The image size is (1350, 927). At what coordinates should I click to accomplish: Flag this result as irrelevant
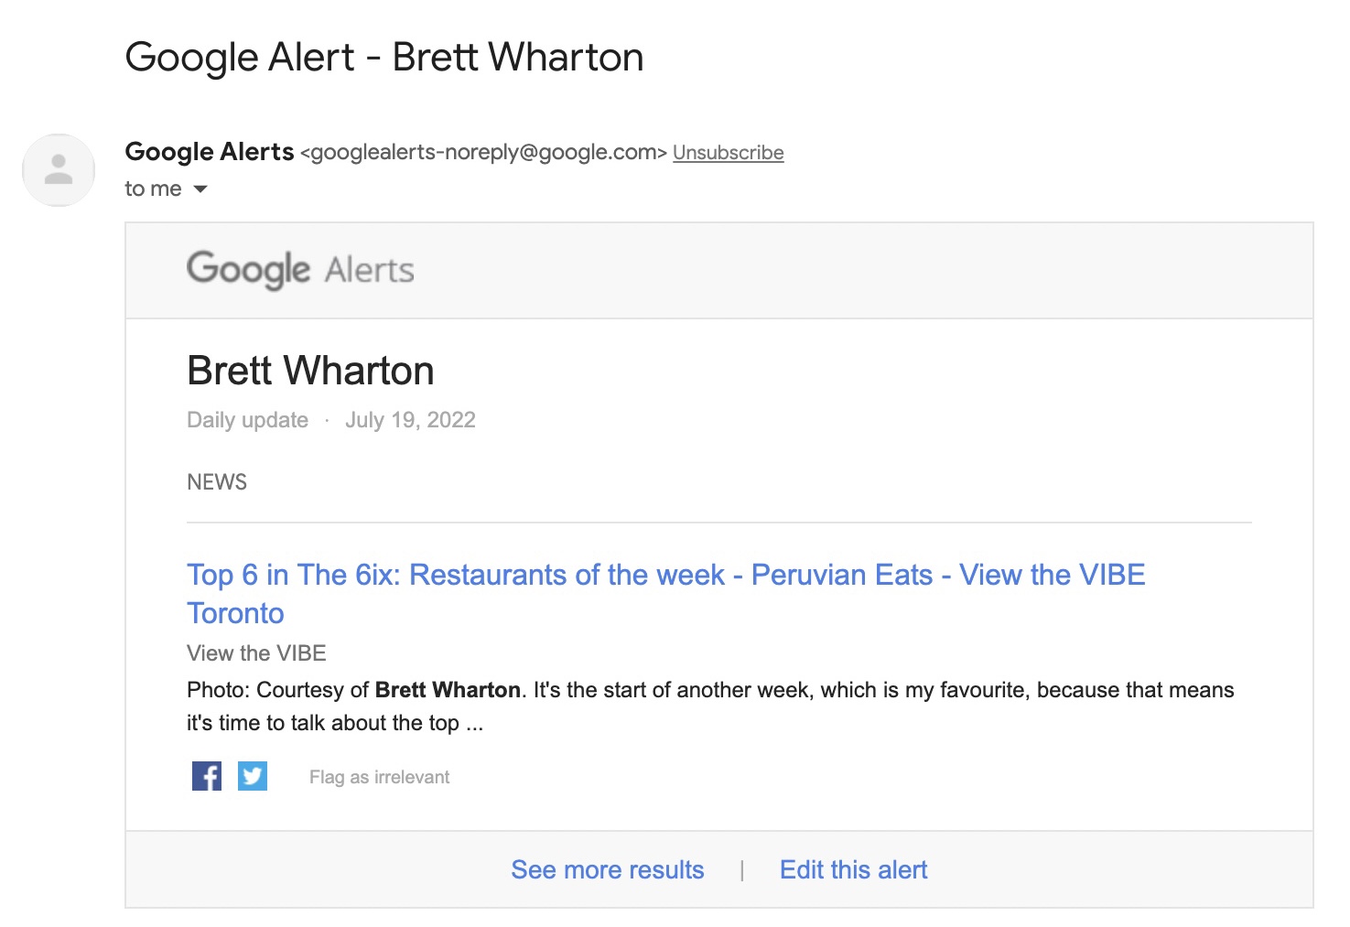[379, 777]
